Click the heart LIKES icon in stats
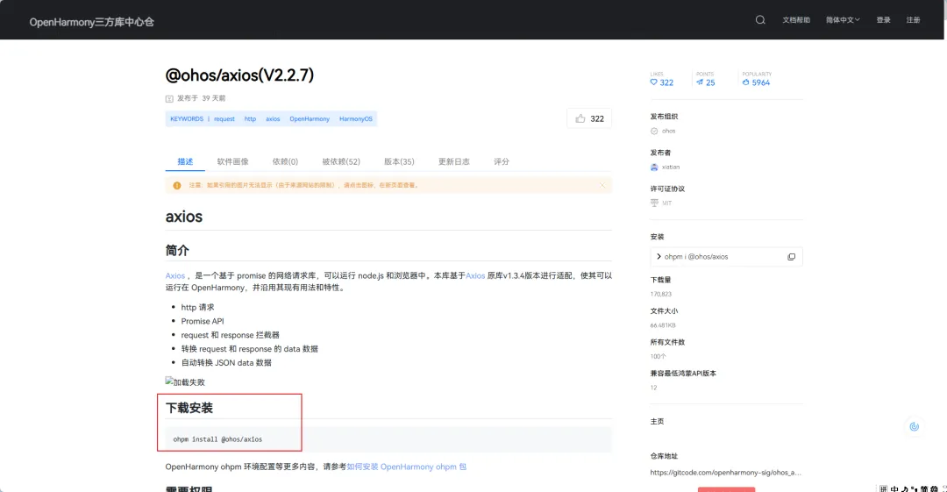Image resolution: width=947 pixels, height=492 pixels. pyautogui.click(x=653, y=82)
